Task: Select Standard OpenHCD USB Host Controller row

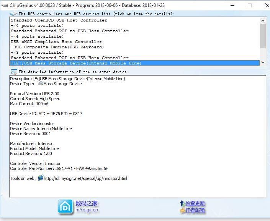Action: point(135,20)
